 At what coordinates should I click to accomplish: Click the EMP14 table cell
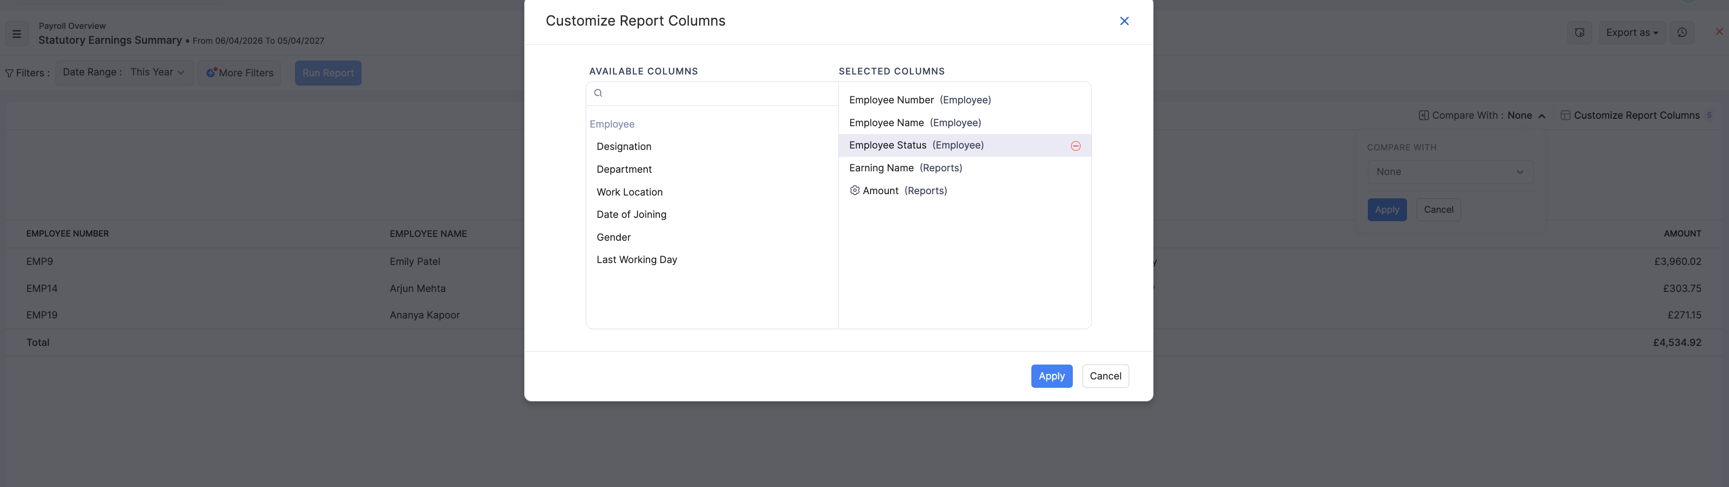[41, 289]
